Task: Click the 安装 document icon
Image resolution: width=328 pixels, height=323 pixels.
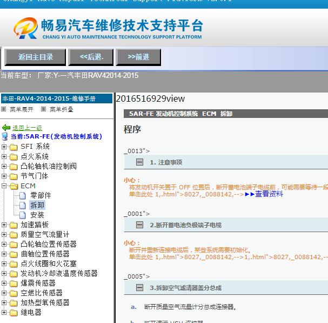Action: [22, 215]
